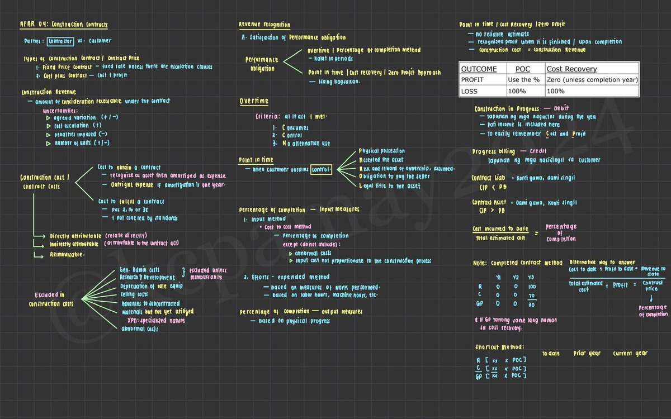This screenshot has width=671, height=419.
Task: Click 'Legal title to the asset'
Action: [x=389, y=186]
